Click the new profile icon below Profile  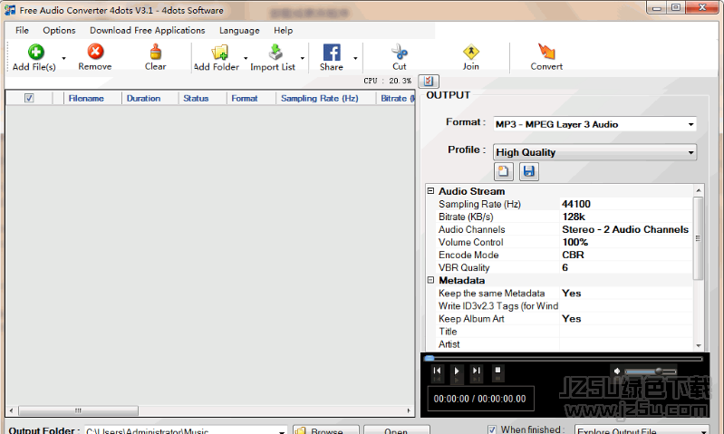[x=503, y=172]
